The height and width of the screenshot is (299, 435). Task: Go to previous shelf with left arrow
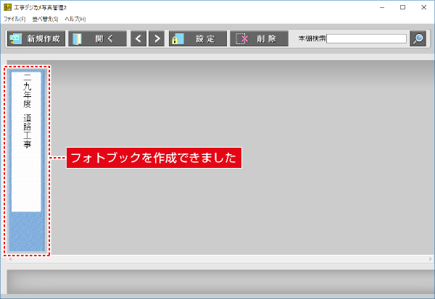tap(138, 38)
